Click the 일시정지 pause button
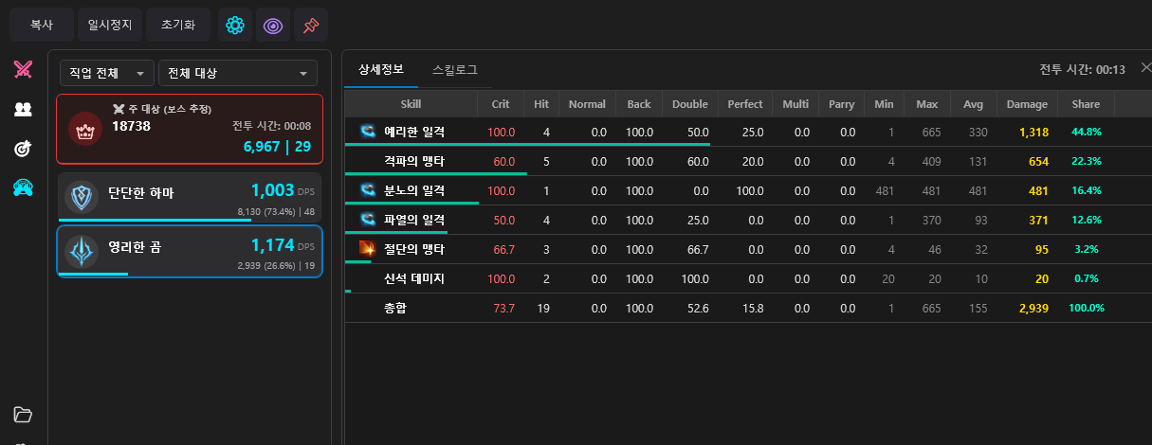This screenshot has width=1152, height=445. (110, 26)
